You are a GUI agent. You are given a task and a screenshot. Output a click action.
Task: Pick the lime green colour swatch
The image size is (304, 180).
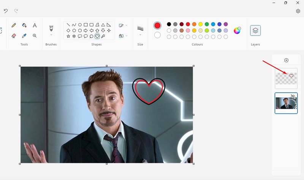point(207,30)
